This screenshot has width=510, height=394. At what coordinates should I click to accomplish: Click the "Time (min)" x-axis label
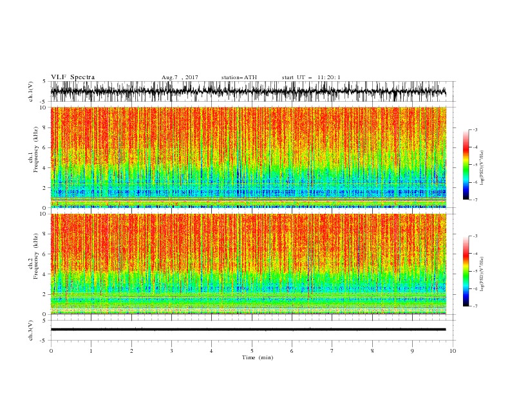tap(258, 357)
